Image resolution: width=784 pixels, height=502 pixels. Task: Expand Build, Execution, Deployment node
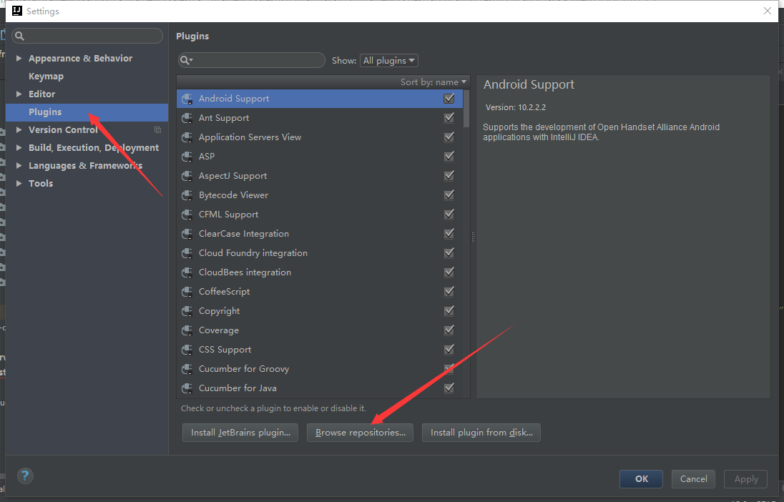[x=19, y=148]
